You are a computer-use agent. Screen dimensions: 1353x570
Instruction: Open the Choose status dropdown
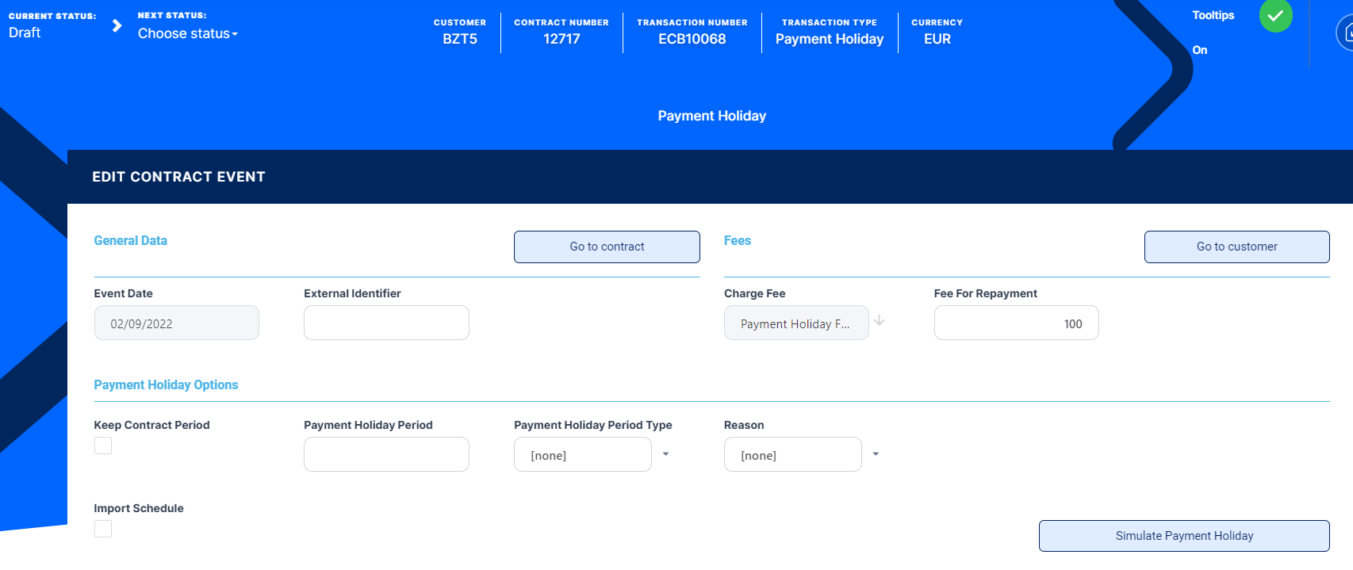click(x=187, y=33)
